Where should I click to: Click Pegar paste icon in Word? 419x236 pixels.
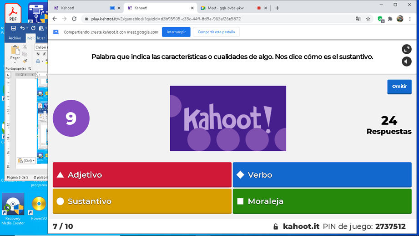pyautogui.click(x=15, y=50)
